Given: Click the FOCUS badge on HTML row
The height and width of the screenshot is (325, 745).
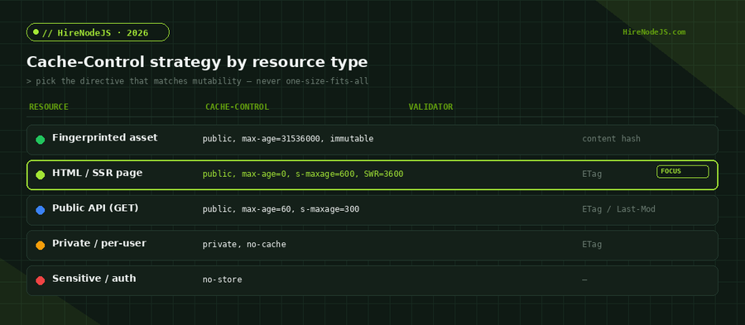Looking at the screenshot, I should [x=682, y=171].
